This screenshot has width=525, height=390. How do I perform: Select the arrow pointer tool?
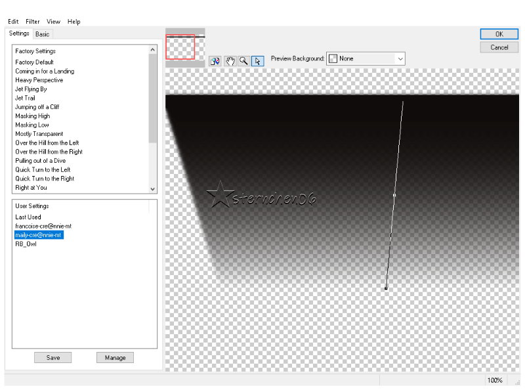258,61
